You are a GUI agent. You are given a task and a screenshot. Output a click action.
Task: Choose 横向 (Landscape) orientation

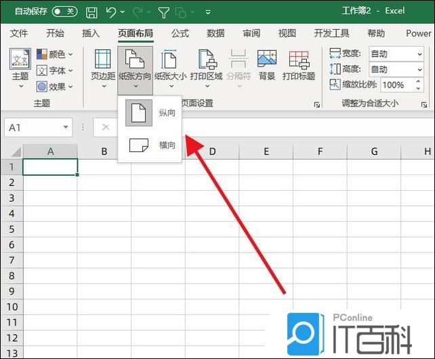point(150,145)
